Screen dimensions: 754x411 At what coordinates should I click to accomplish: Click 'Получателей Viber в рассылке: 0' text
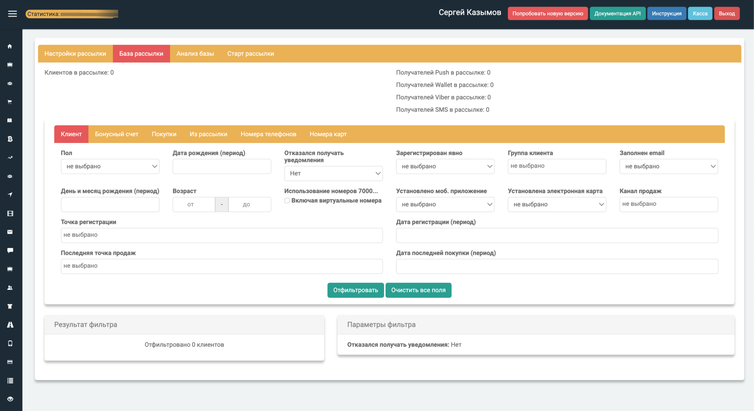pos(443,97)
